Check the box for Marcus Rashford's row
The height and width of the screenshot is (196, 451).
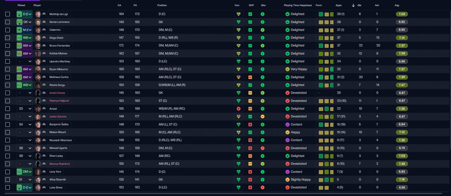point(8,164)
